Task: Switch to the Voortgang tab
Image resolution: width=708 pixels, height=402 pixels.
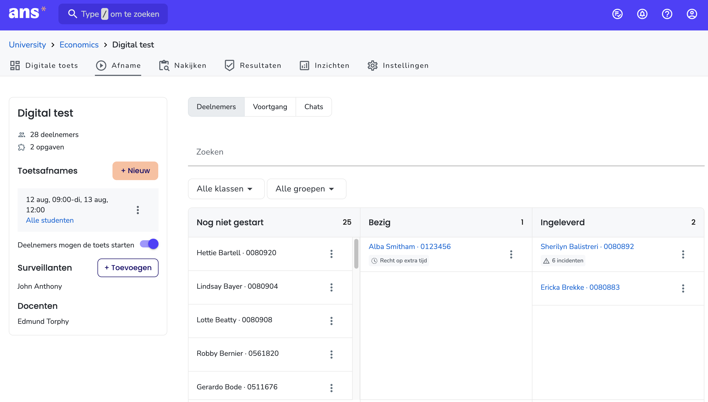Action: [x=270, y=107]
